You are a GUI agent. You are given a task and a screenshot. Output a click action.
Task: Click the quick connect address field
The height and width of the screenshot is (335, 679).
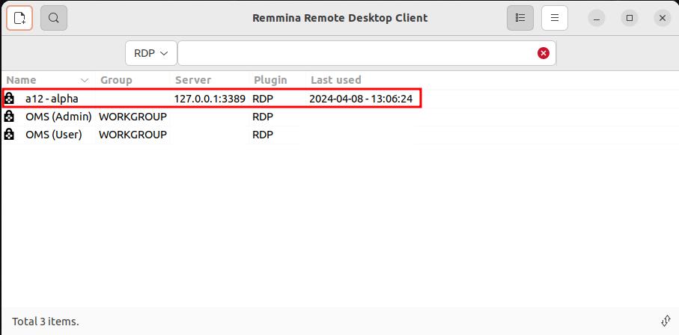356,53
